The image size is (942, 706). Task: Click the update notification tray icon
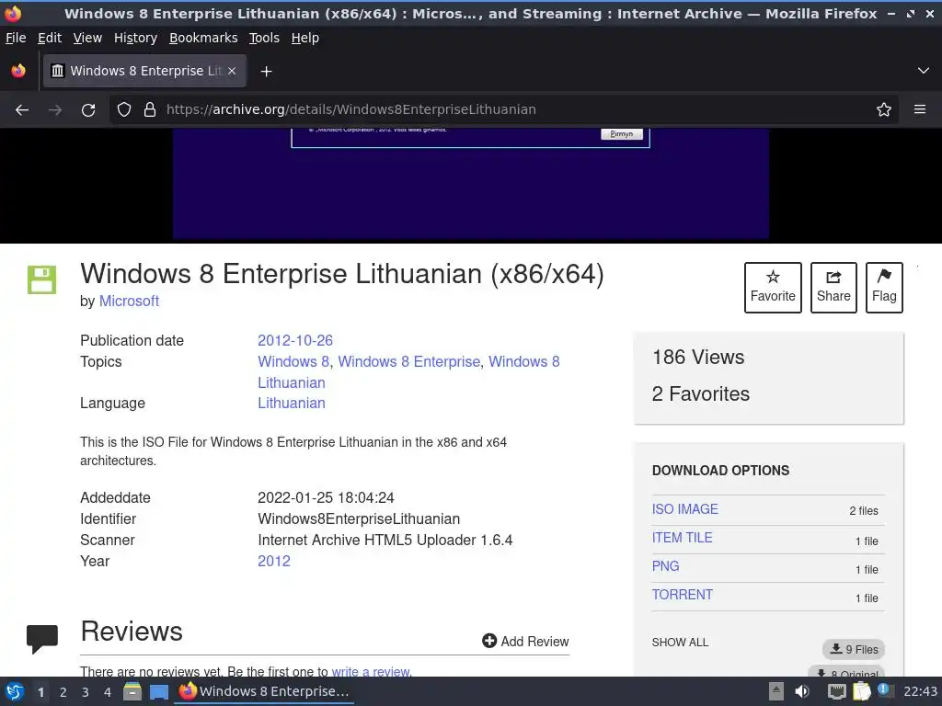(886, 690)
